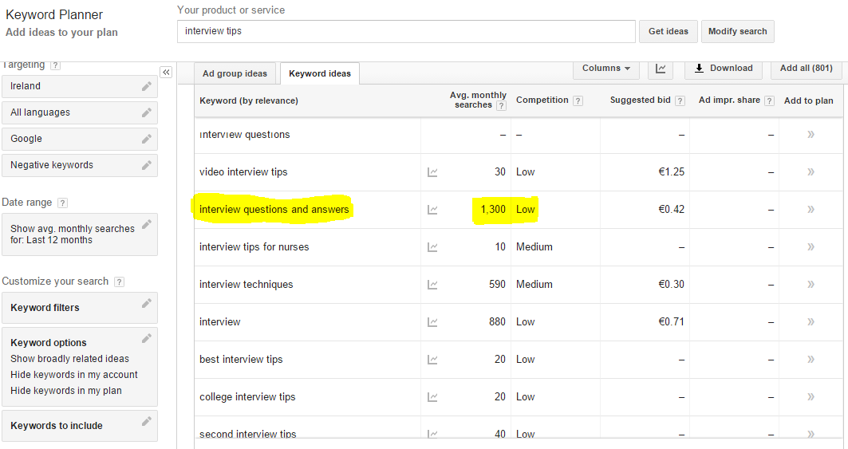This screenshot has height=449, width=848.
Task: Show trend chart for interview techniques
Action: click(x=432, y=285)
